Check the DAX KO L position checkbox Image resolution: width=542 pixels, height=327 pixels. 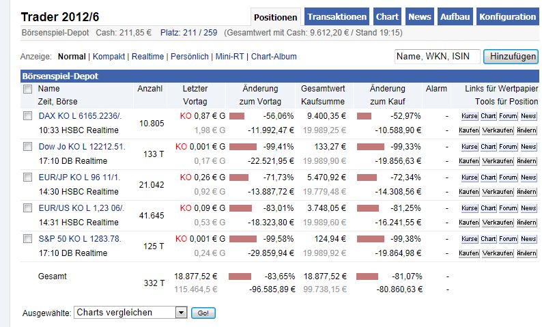[27, 116]
